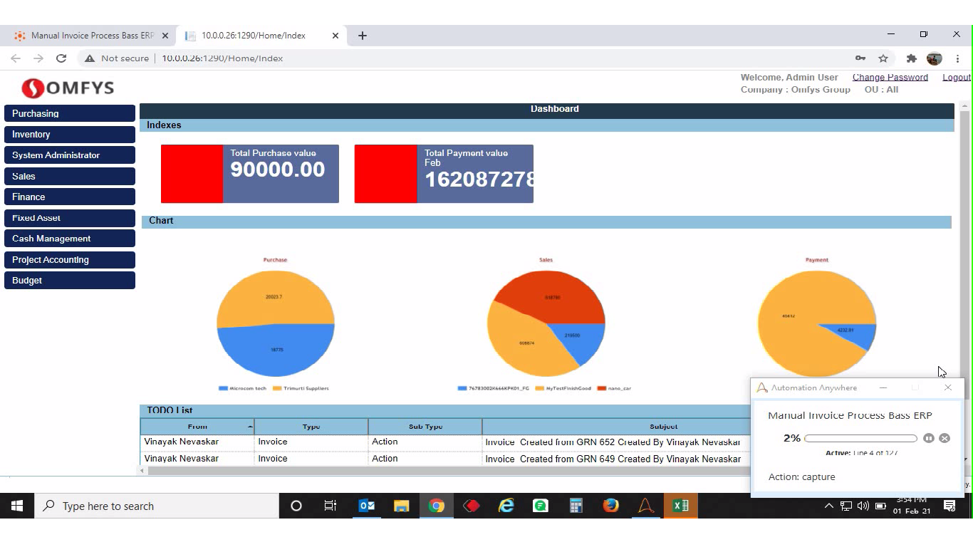
Task: Expand the Cash Management sidebar menu
Action: click(x=69, y=239)
